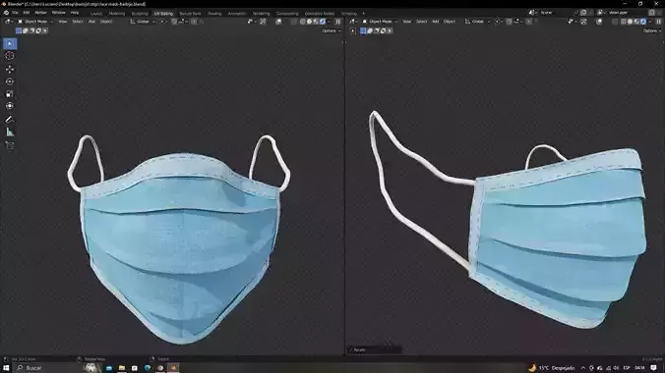This screenshot has height=373, width=665.
Task: Open Global orientation dropdown in left viewport
Action: point(143,22)
